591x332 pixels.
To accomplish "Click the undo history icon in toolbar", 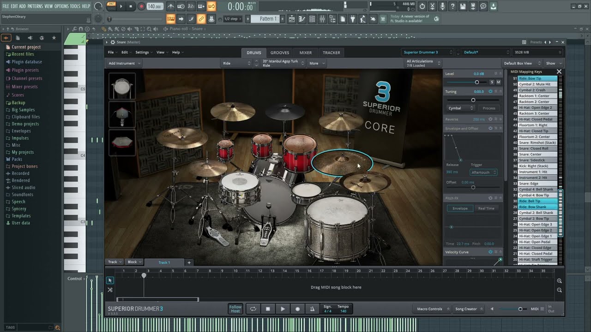I will (422, 6).
